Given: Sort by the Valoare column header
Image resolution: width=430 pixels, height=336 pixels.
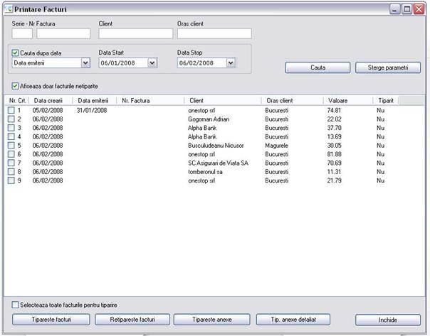Looking at the screenshot, I should point(347,101).
